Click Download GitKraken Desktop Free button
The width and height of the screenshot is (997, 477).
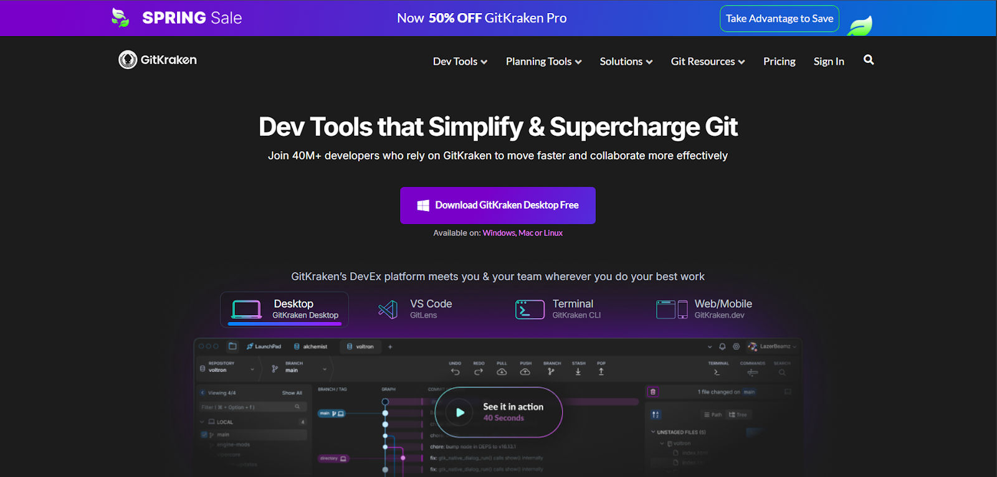tap(498, 205)
